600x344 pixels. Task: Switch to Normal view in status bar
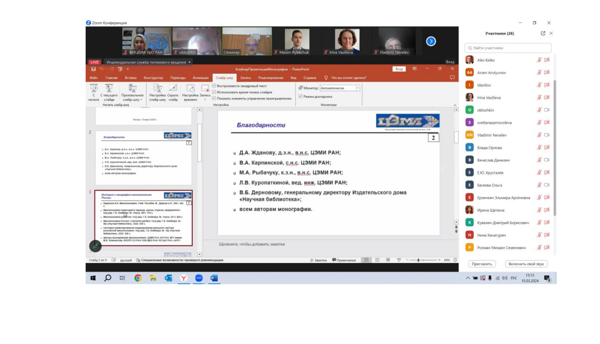367,260
